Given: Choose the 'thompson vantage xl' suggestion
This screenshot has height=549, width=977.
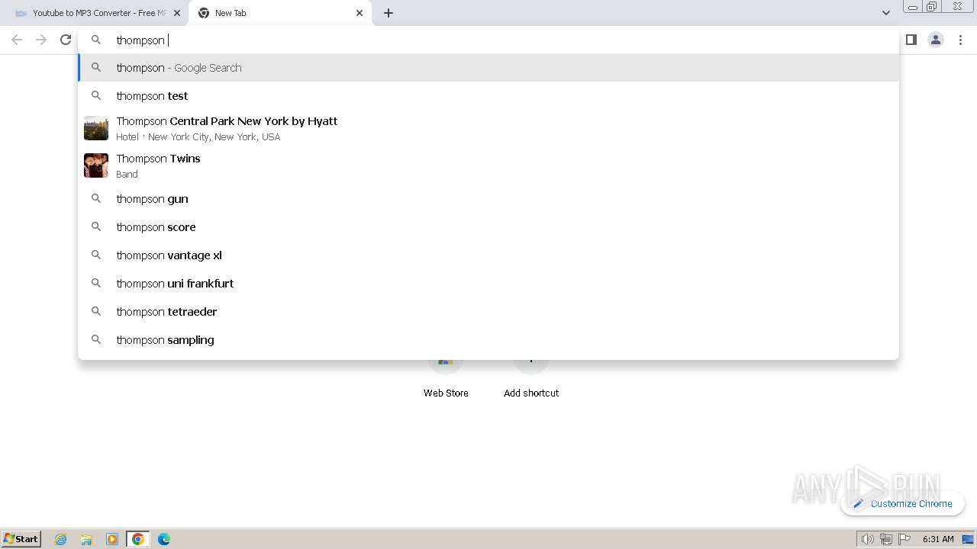Looking at the screenshot, I should [x=488, y=255].
